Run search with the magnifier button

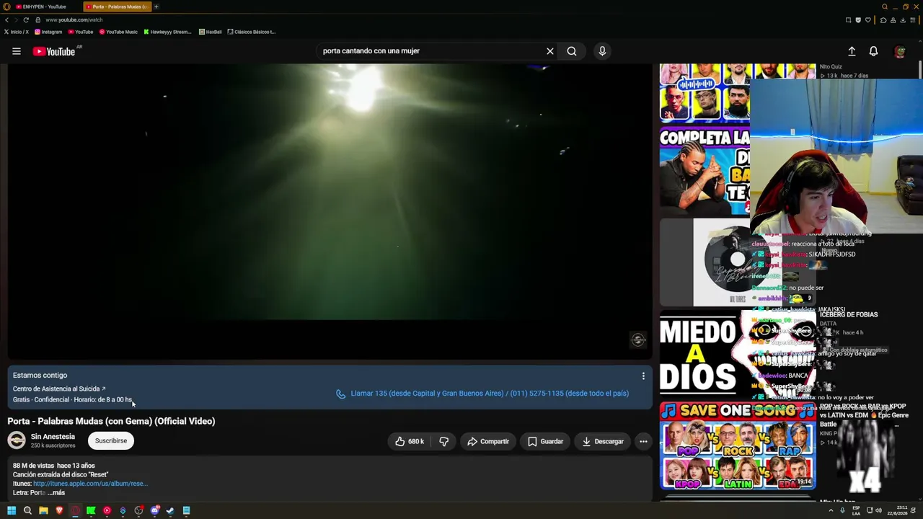pyautogui.click(x=572, y=51)
